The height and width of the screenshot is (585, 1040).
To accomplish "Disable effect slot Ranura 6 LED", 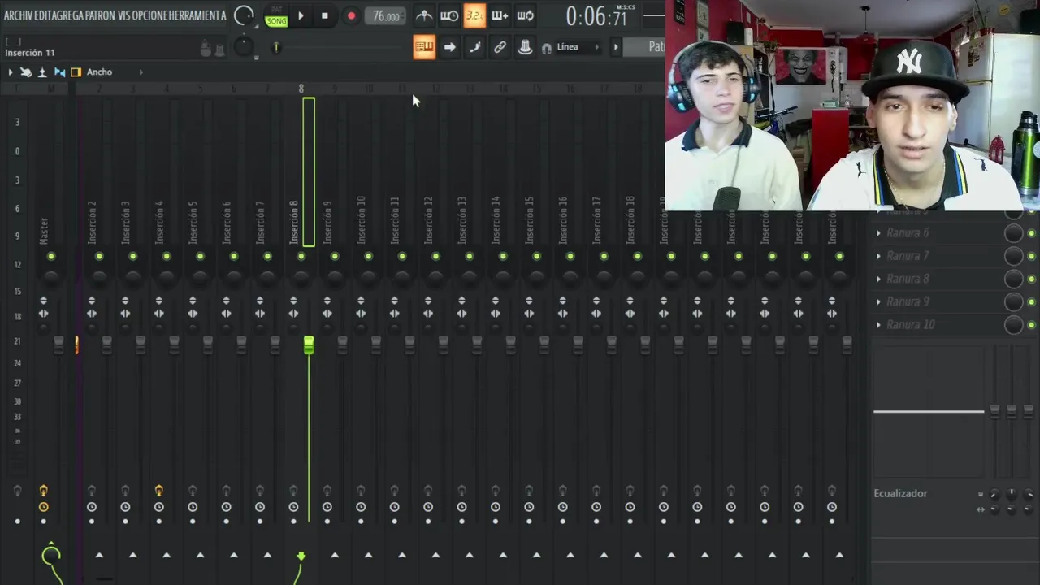I will pyautogui.click(x=1032, y=233).
